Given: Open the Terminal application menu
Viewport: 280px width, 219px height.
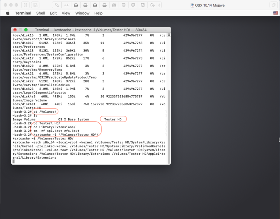Looking at the screenshot, I should click(x=23, y=13).
